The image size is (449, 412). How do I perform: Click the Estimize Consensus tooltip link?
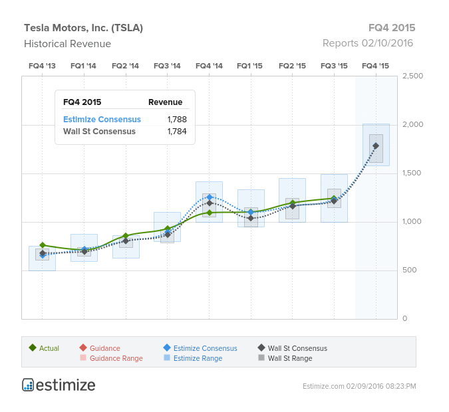pos(102,120)
